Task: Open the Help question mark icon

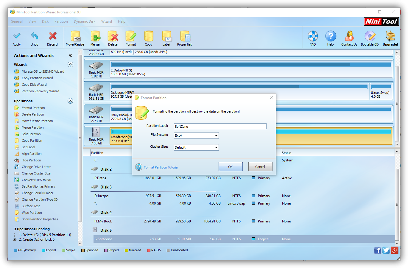Action: pos(331,36)
